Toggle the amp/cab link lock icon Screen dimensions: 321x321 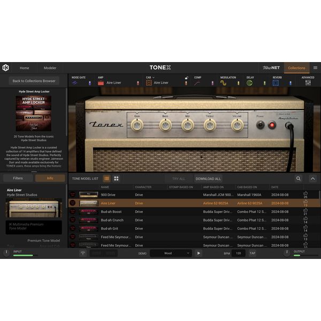point(186,78)
